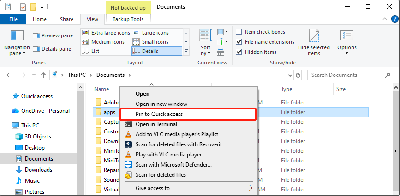400x196 pixels.
Task: Toggle the Details pane
Action: point(52,49)
